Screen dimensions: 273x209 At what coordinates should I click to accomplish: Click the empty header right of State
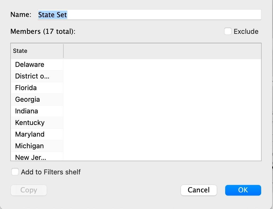tap(162, 51)
